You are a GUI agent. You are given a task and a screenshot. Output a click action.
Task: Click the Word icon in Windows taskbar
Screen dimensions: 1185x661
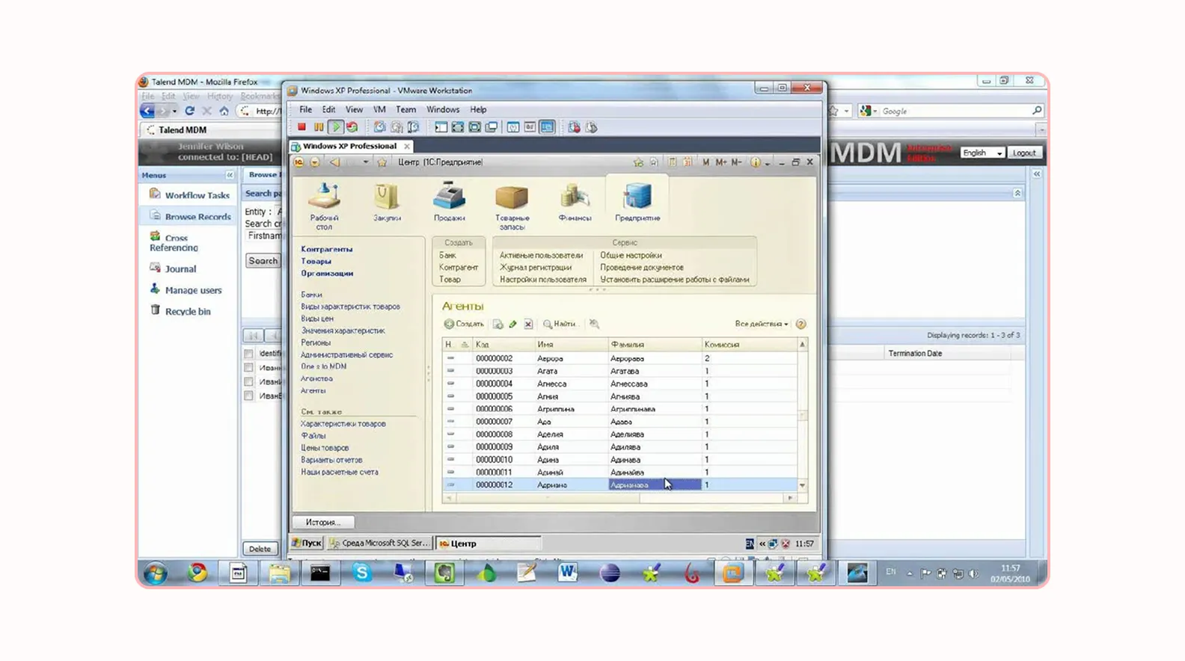(568, 573)
